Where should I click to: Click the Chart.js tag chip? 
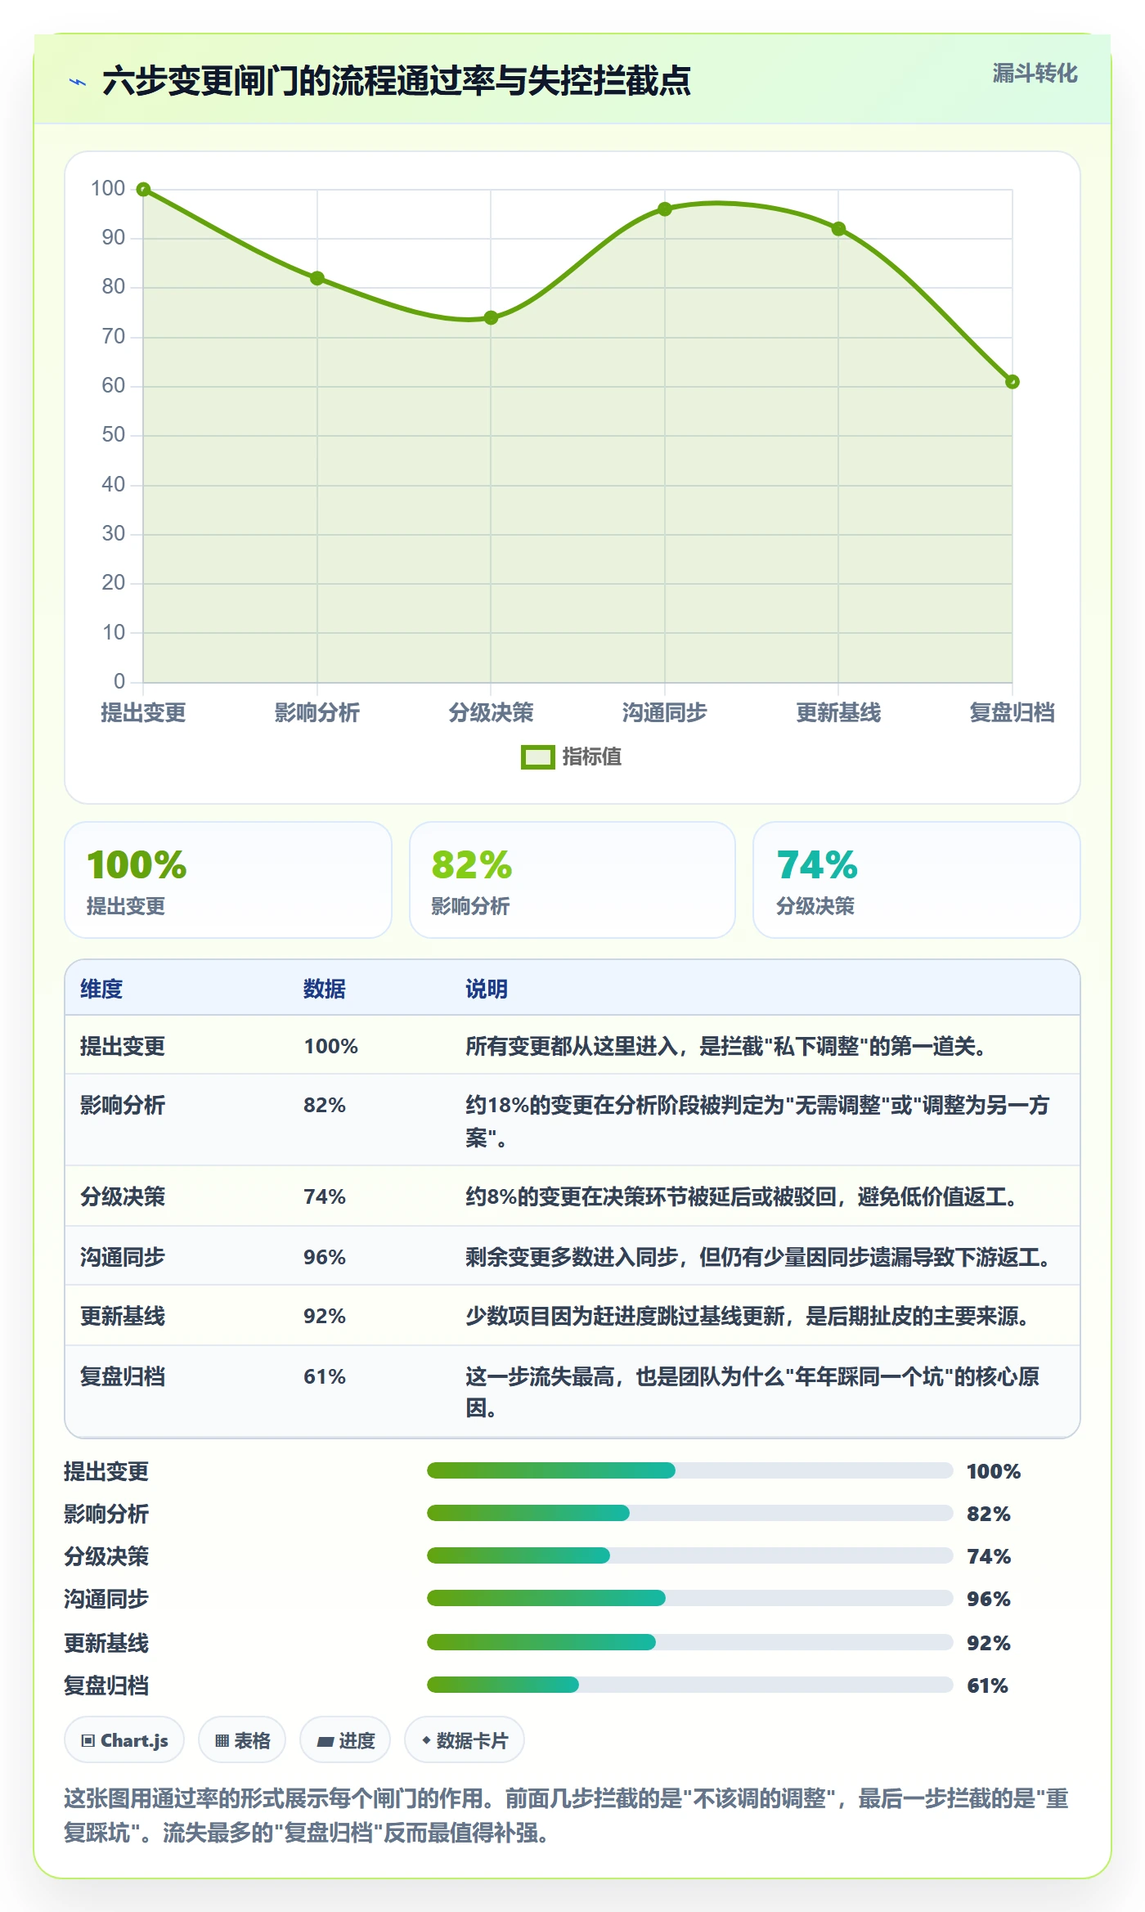(124, 1740)
